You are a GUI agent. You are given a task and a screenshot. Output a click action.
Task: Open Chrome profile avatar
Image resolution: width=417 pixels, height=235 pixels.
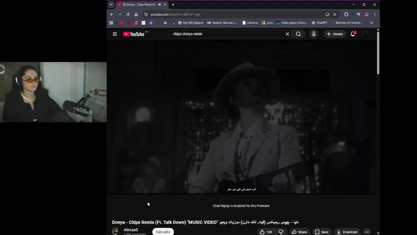(367, 14)
